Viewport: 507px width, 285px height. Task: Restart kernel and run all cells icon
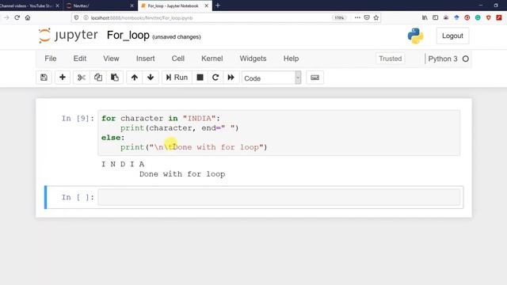point(231,78)
